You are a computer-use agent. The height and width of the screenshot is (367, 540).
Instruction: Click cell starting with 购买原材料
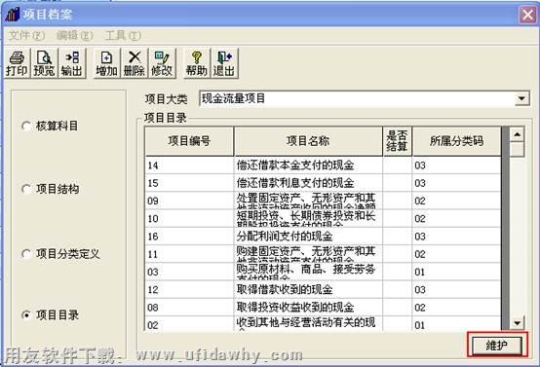coord(308,272)
